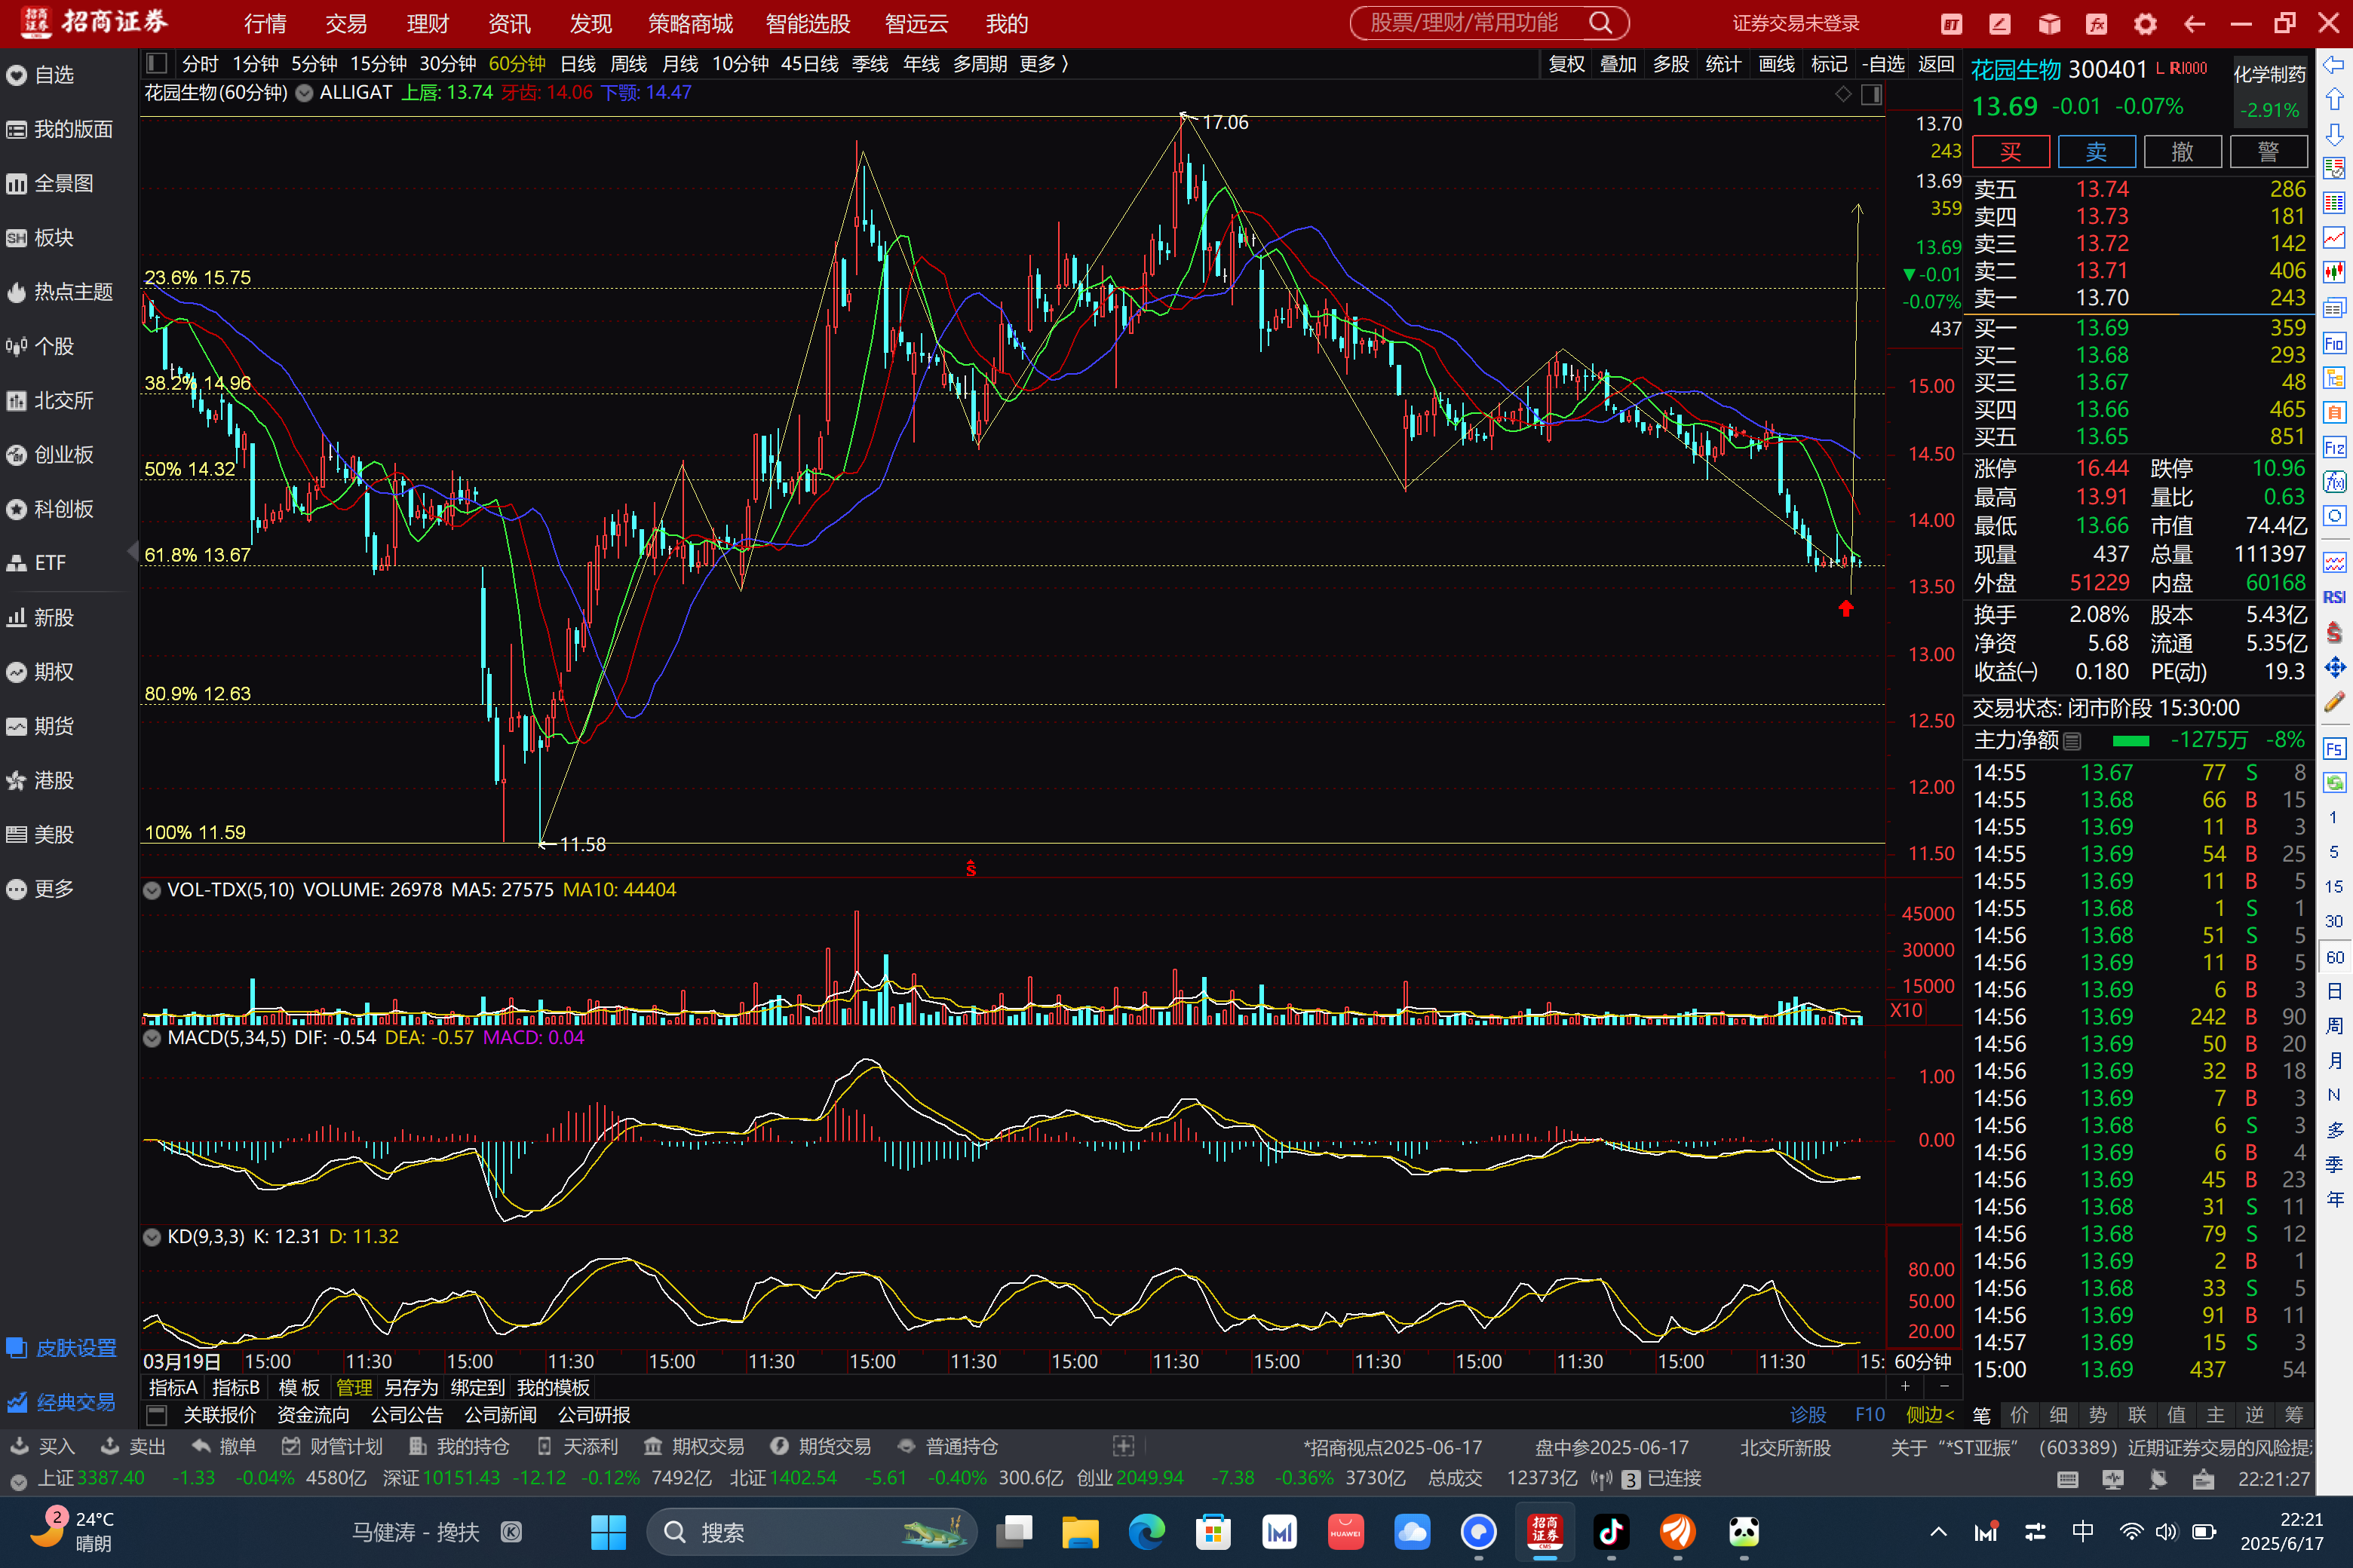Click the blue up arrow in right toolbar
This screenshot has width=2353, height=1568.
point(2333,99)
